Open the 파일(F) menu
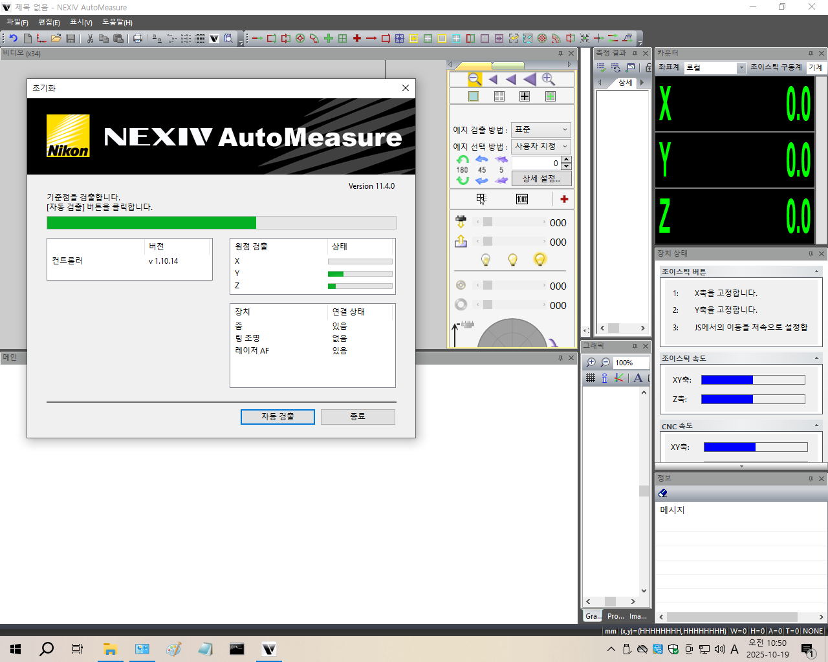828x662 pixels. 17,22
